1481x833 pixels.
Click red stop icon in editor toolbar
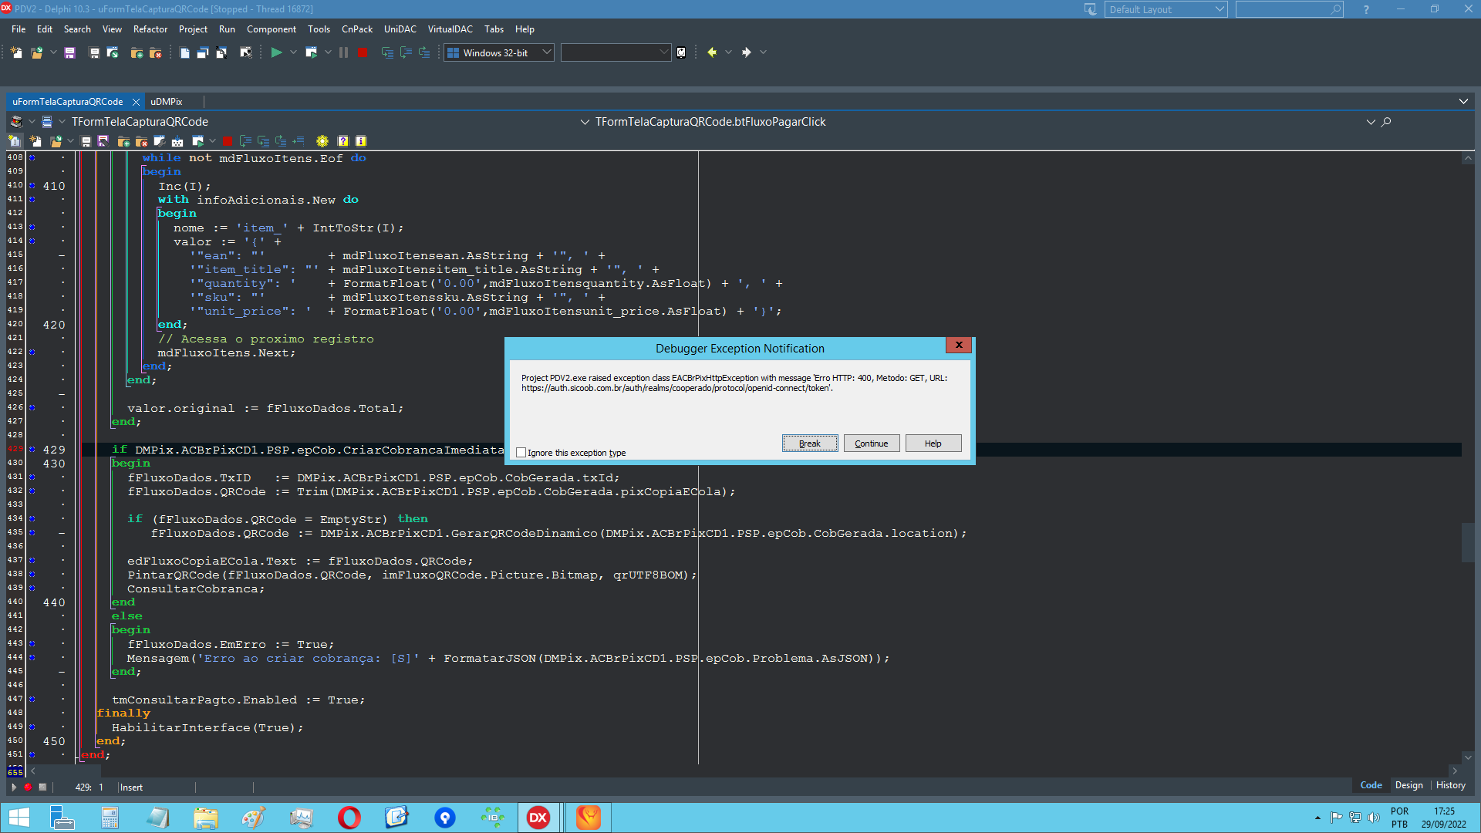point(228,141)
